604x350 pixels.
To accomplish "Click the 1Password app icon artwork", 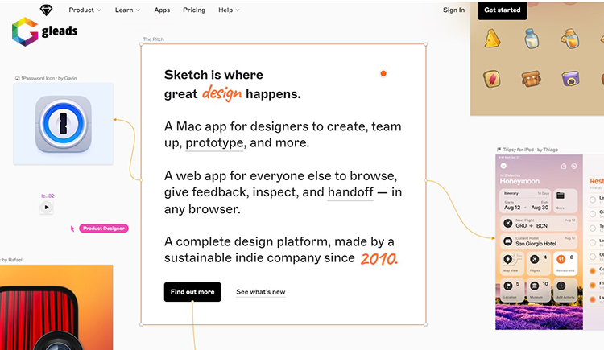I will tap(63, 124).
